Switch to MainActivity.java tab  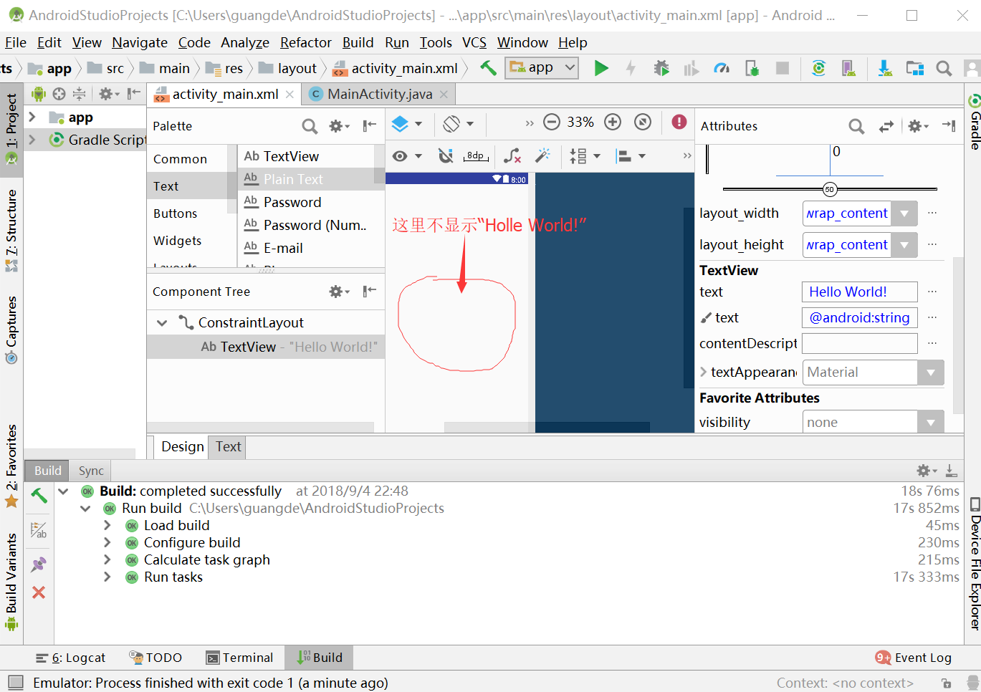380,95
